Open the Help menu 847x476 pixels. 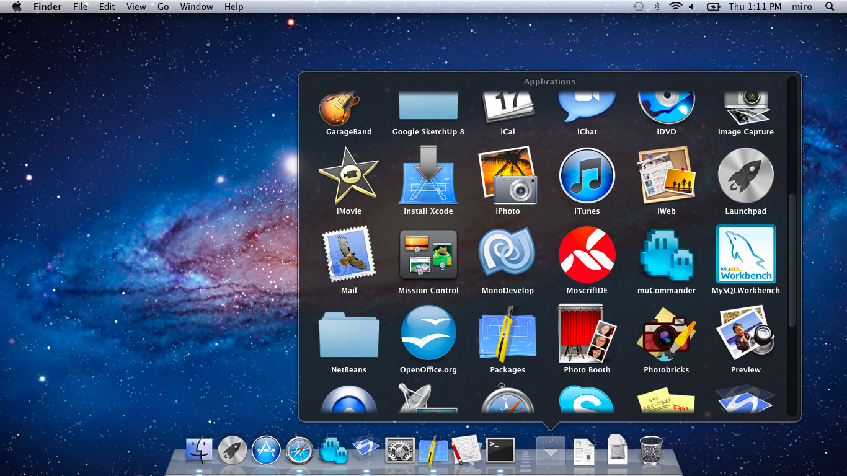click(x=234, y=7)
